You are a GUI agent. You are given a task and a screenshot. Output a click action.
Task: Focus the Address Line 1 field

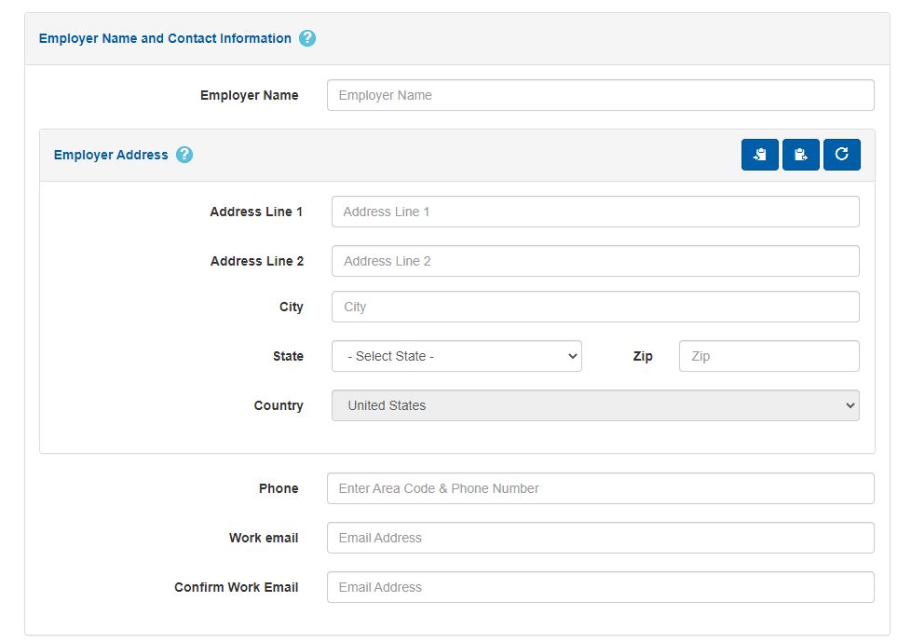[595, 212]
